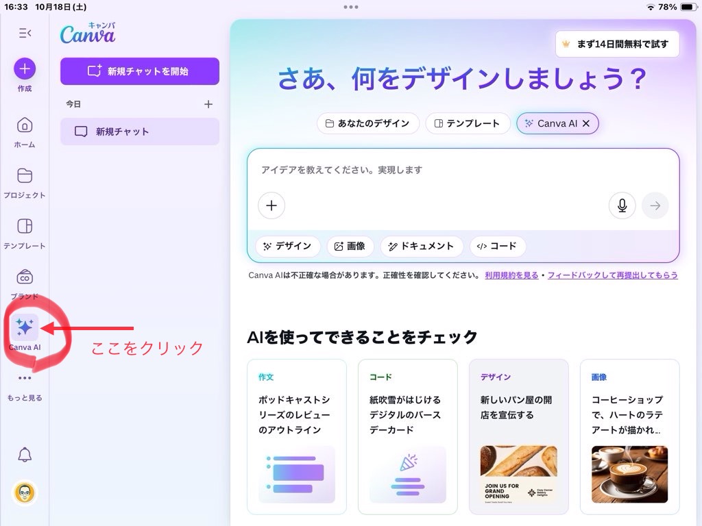Select the あなたのデザイン tab

tap(367, 123)
